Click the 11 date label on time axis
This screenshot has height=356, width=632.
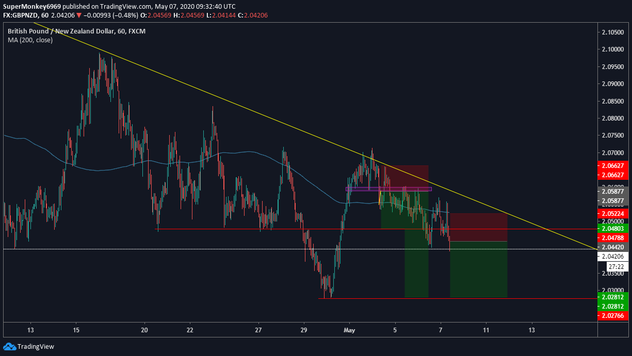pos(486,330)
